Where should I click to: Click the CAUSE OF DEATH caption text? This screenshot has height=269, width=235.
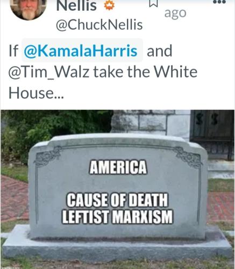pyautogui.click(x=117, y=200)
